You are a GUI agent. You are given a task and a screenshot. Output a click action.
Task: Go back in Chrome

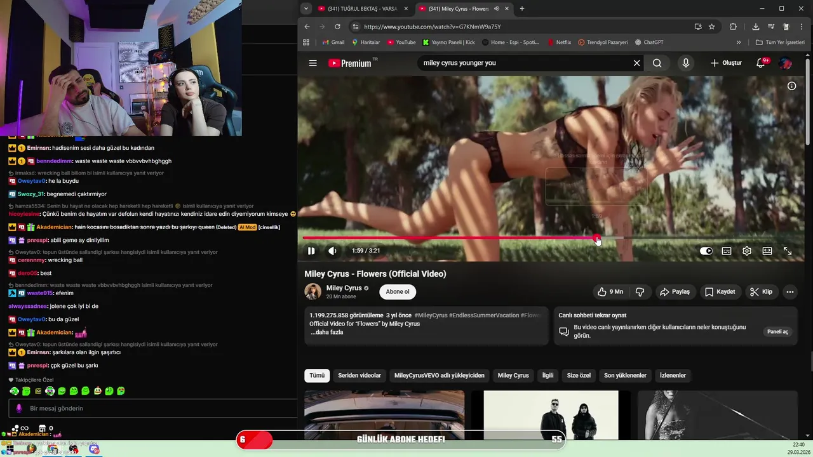tap(307, 27)
